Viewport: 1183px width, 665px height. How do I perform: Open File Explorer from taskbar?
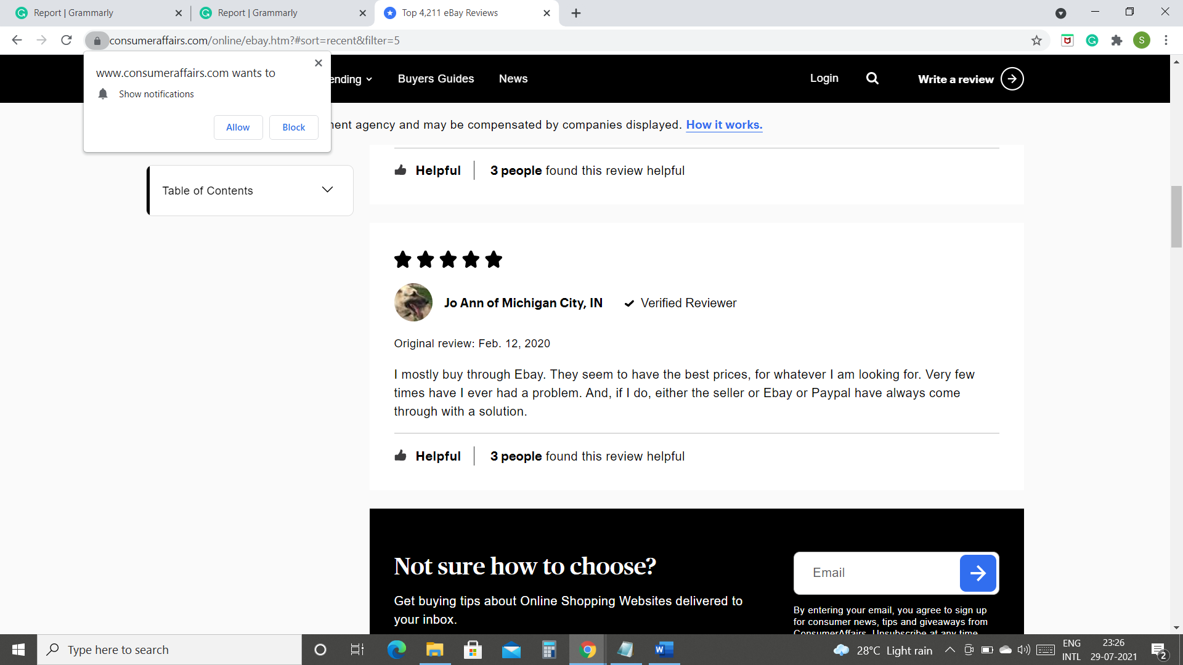(434, 650)
